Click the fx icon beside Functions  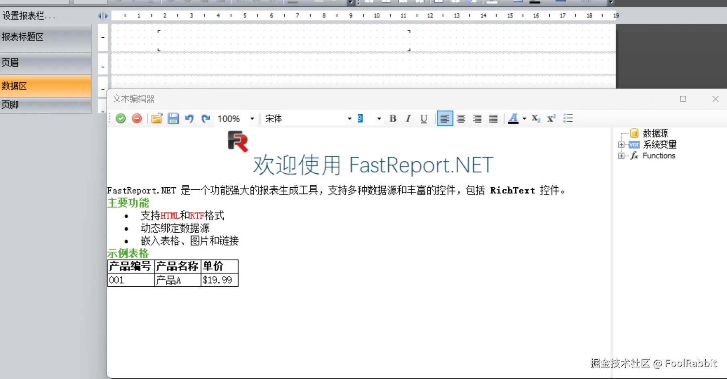[x=634, y=156]
